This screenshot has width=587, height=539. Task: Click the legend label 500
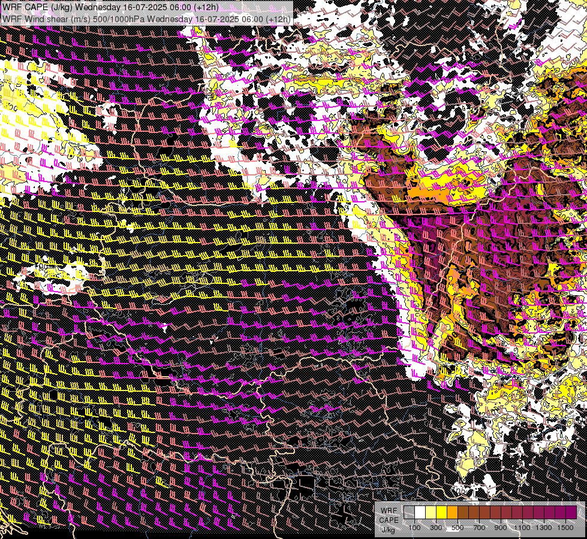pyautogui.click(x=458, y=528)
